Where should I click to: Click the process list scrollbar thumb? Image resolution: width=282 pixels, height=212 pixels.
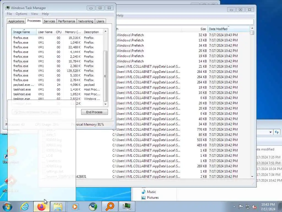pyautogui.click(x=105, y=76)
